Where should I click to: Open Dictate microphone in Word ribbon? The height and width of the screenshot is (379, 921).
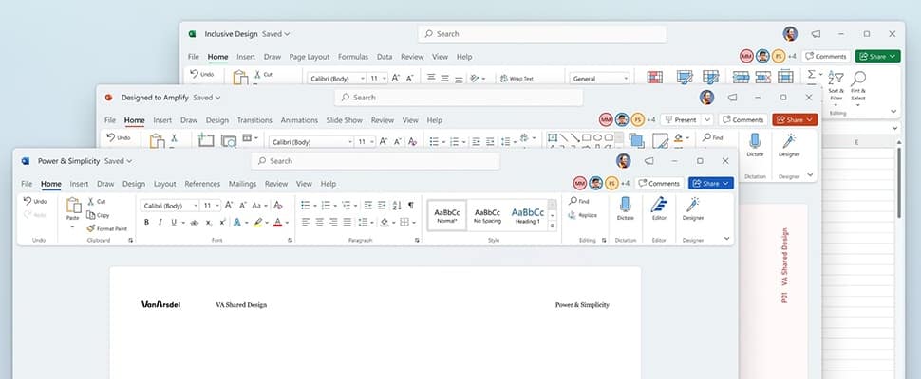[625, 208]
